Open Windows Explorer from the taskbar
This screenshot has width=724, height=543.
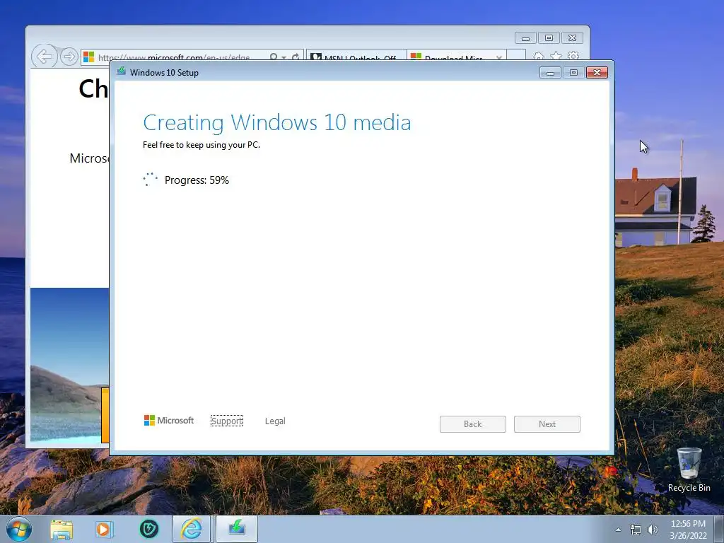click(62, 529)
